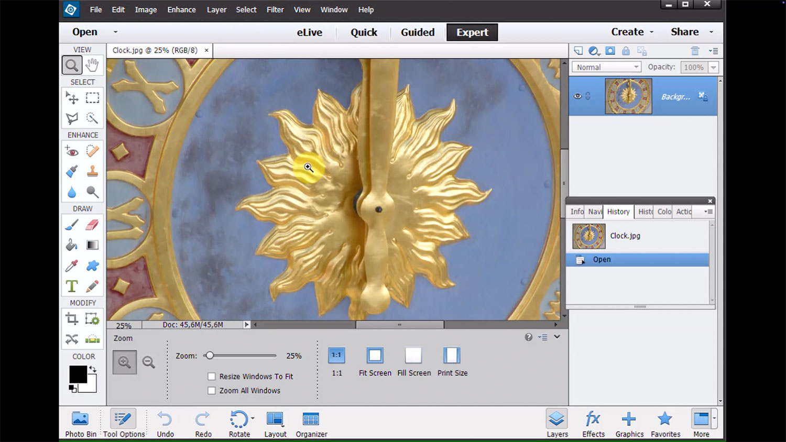The width and height of the screenshot is (786, 442).
Task: Open the Normal blend mode dropdown
Action: 606,67
